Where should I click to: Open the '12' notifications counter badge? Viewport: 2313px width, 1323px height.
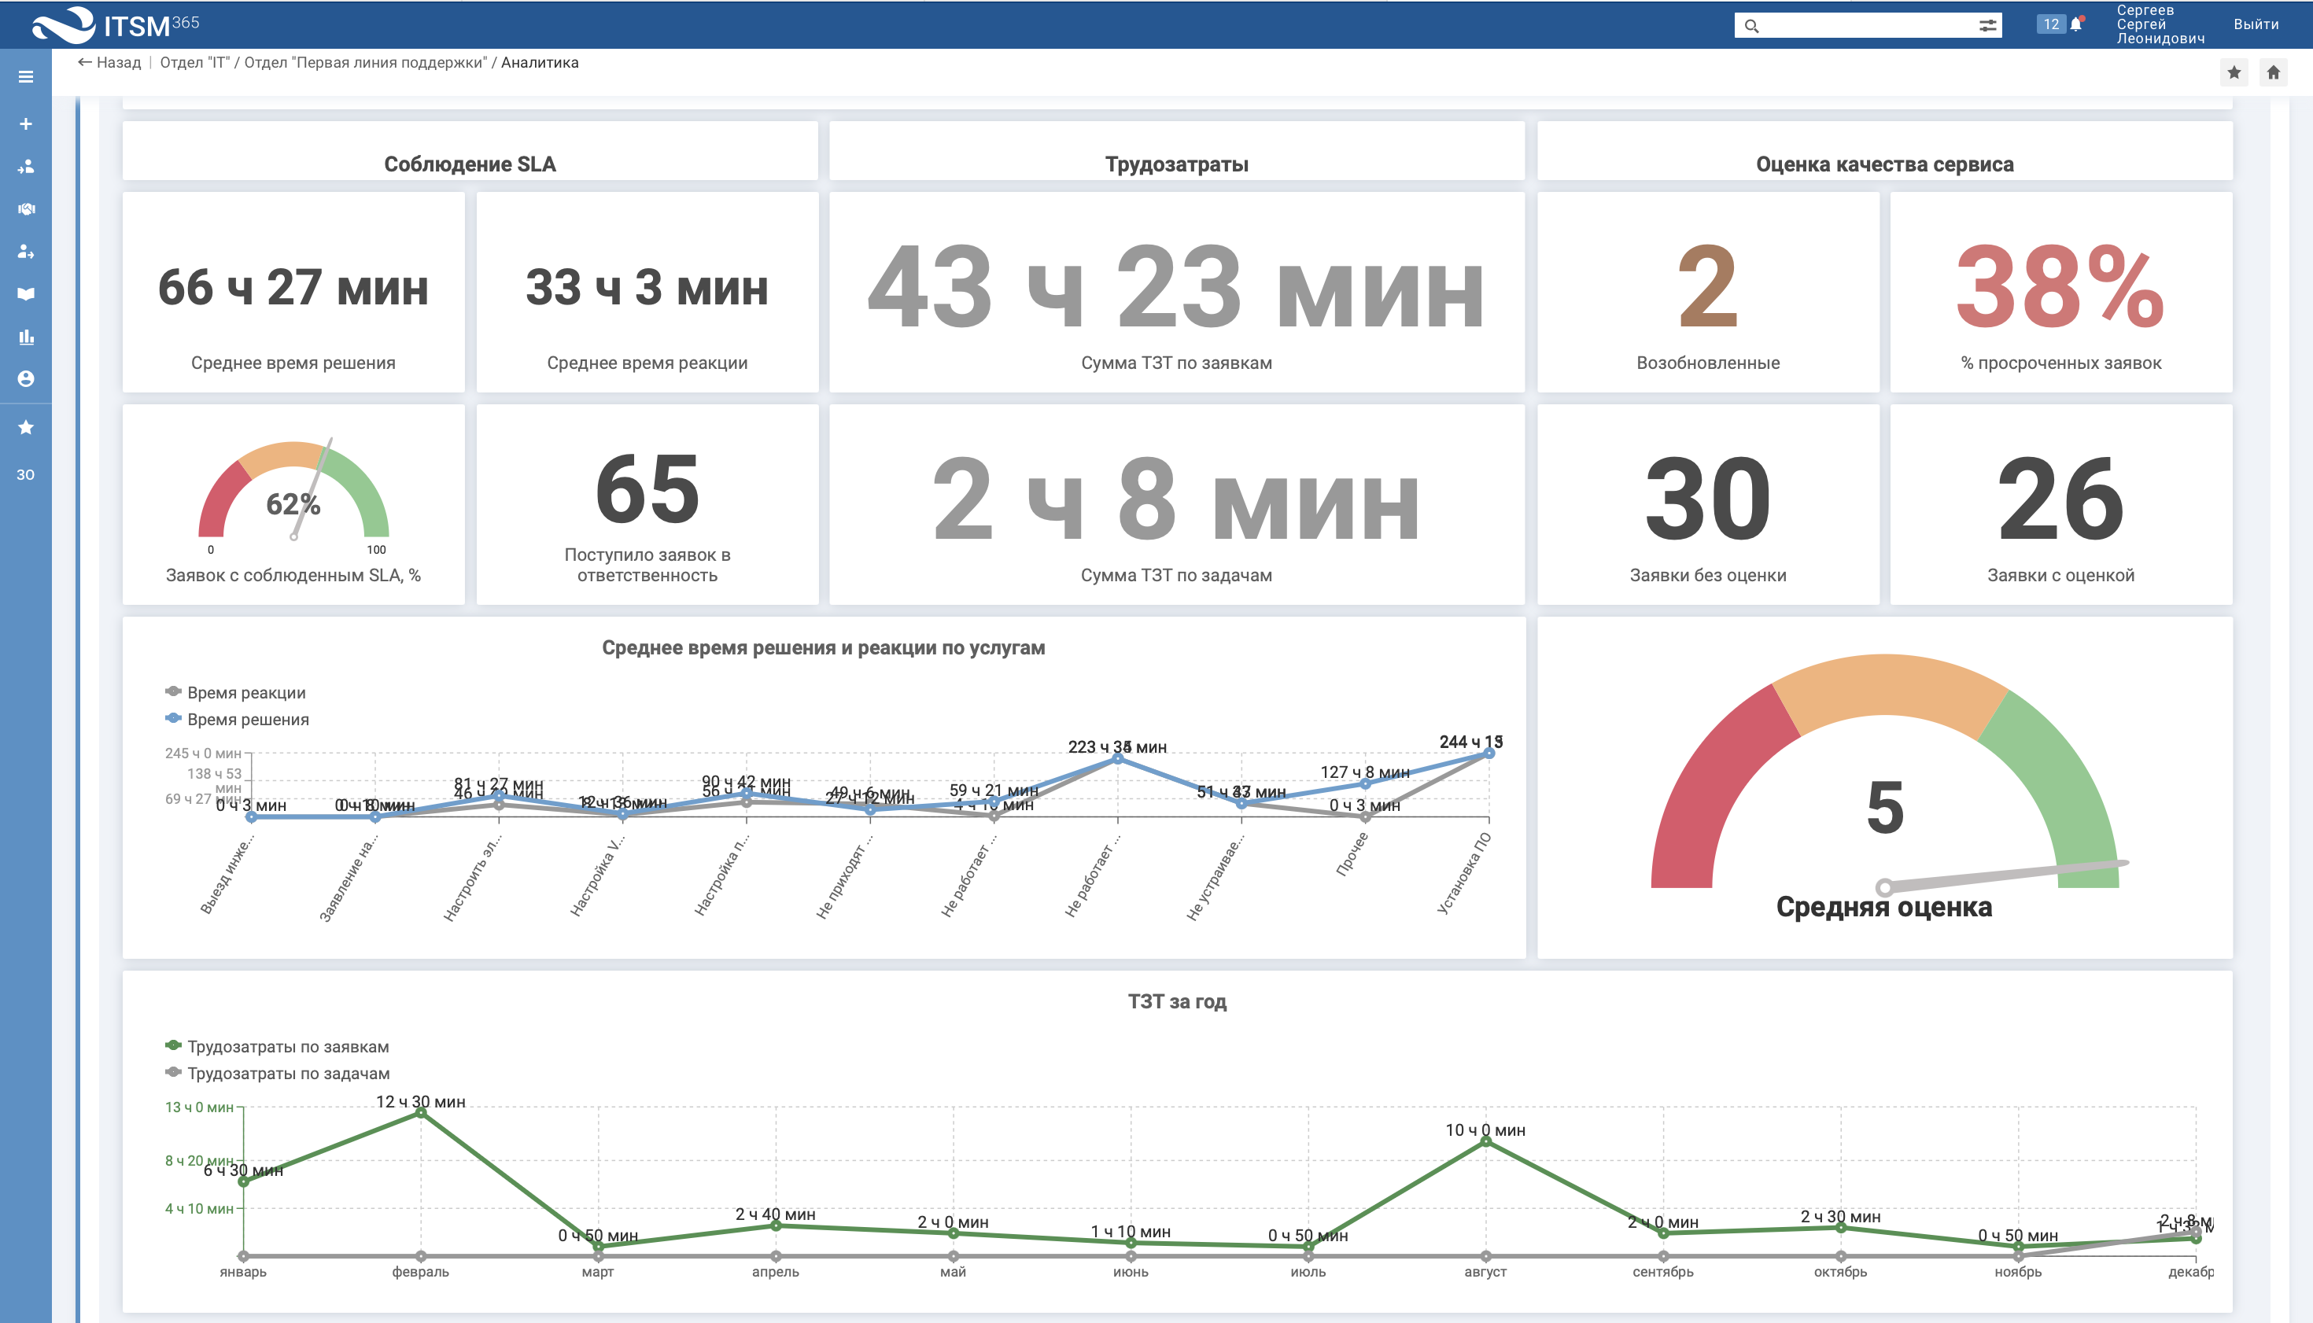coord(2050,24)
